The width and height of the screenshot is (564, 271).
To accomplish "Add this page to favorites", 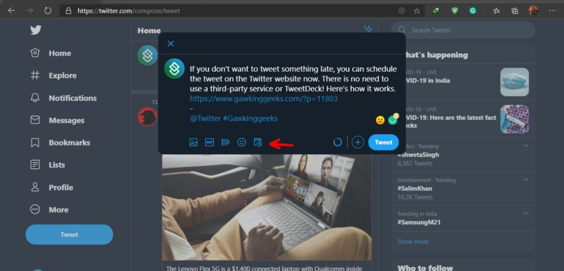I will click(x=416, y=10).
